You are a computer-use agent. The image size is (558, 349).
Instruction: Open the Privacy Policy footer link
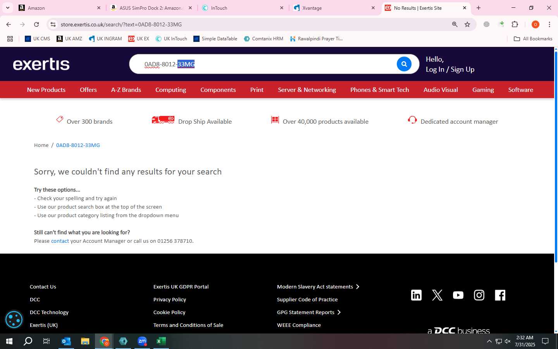[170, 299]
